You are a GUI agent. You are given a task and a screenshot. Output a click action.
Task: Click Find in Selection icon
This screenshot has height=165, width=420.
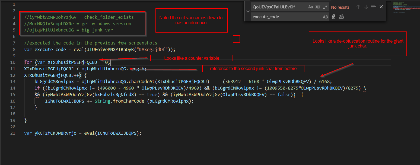(x=374, y=7)
